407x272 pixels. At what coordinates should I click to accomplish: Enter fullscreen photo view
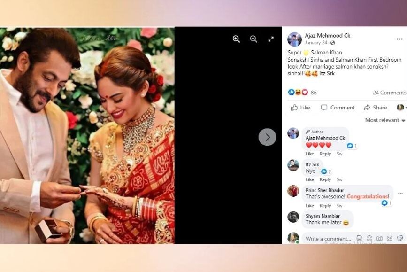(271, 39)
